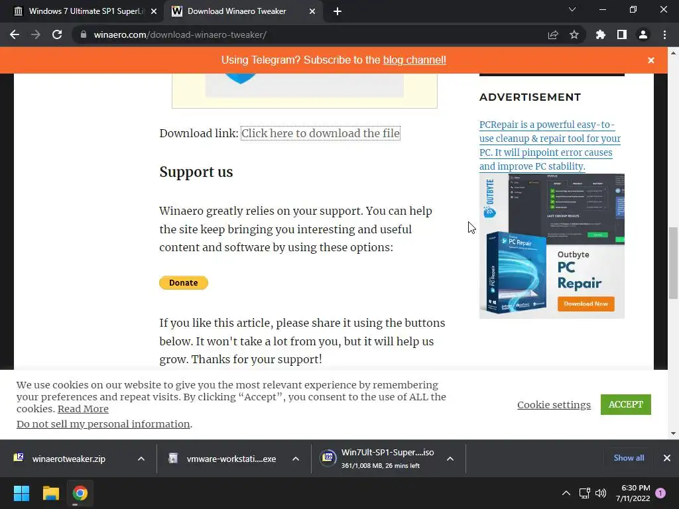Click "Support us" heading
The height and width of the screenshot is (509, 679).
tap(196, 172)
